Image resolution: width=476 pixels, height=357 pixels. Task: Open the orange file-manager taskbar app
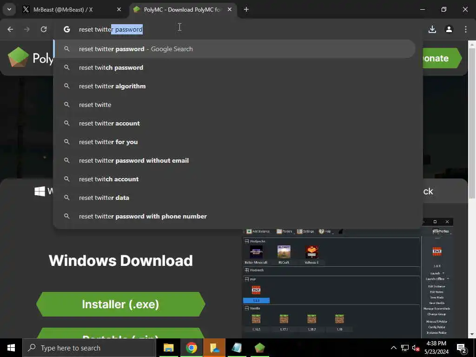[214, 348]
